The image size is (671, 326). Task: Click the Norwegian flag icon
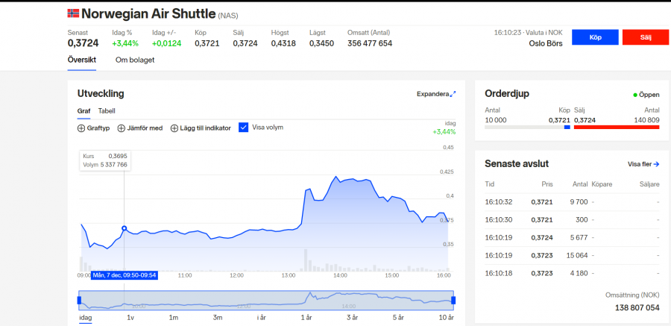tap(73, 13)
